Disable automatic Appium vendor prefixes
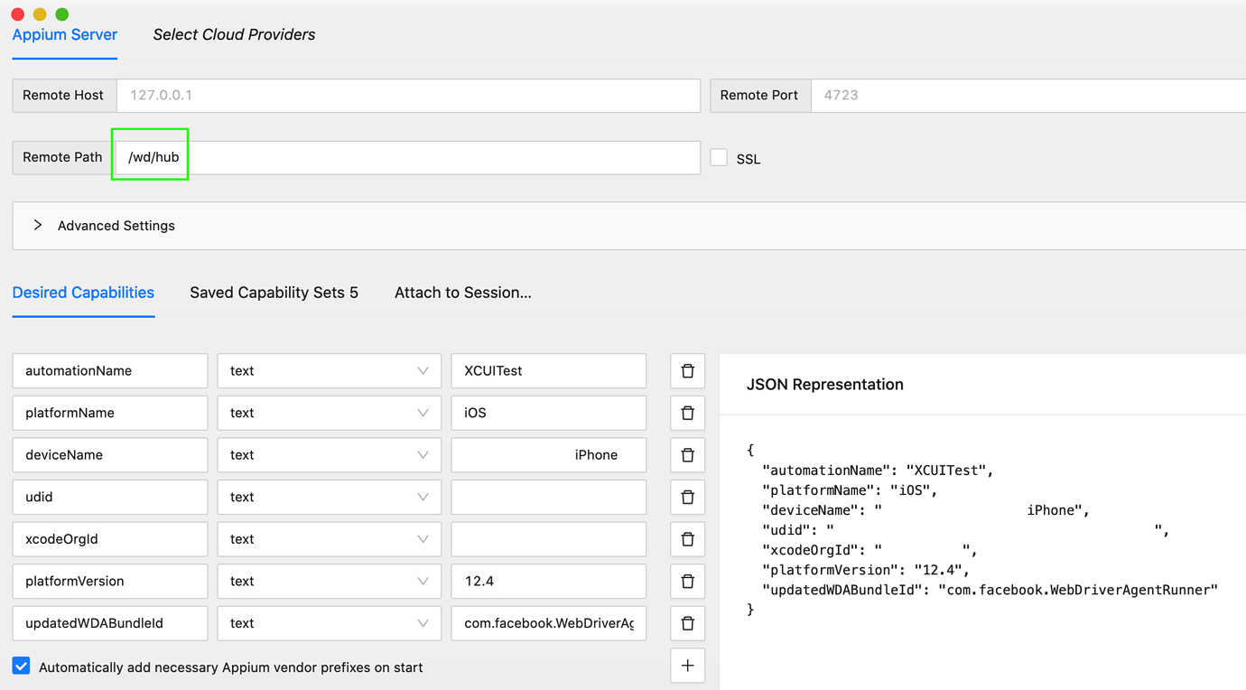This screenshot has height=690, width=1246. click(x=21, y=666)
